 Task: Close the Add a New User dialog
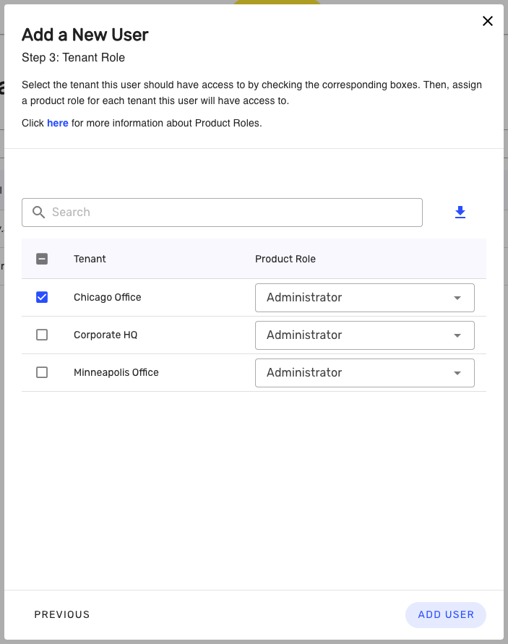[488, 21]
